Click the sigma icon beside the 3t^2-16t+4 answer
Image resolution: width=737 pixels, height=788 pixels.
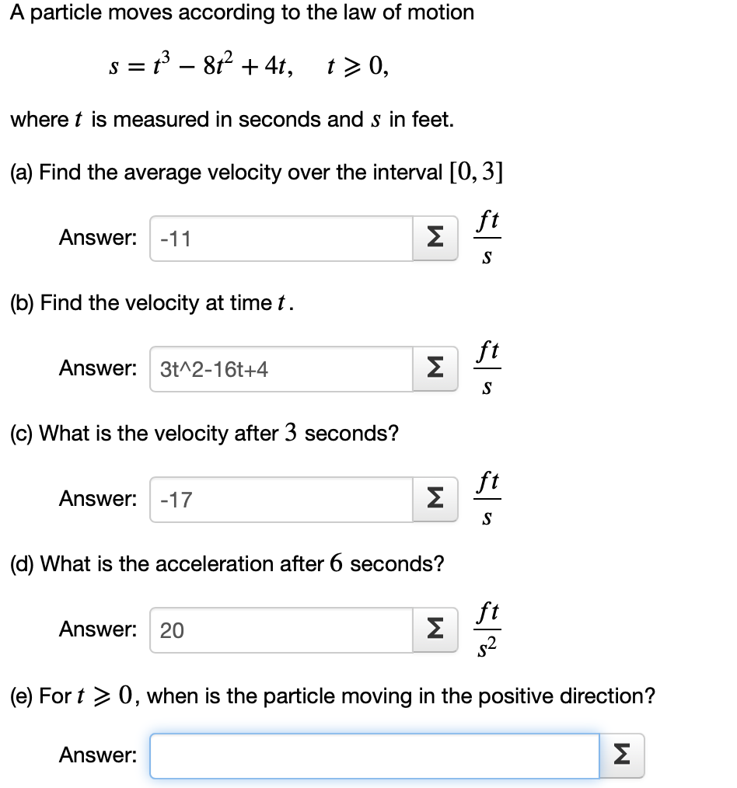pyautogui.click(x=435, y=368)
